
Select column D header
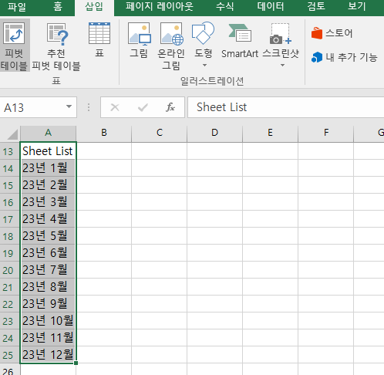point(215,133)
